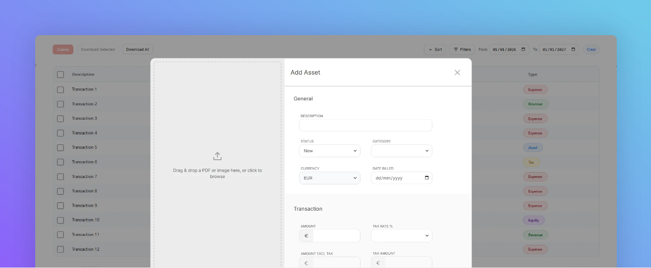Open the From date calendar picker icon
Screen dimensions: 651x268
(x=524, y=49)
